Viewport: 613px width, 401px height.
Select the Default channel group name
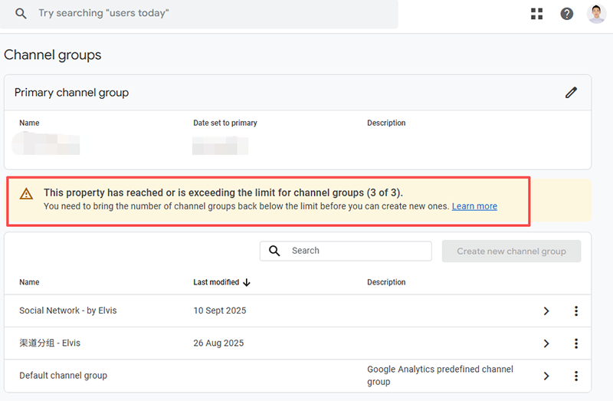point(63,376)
